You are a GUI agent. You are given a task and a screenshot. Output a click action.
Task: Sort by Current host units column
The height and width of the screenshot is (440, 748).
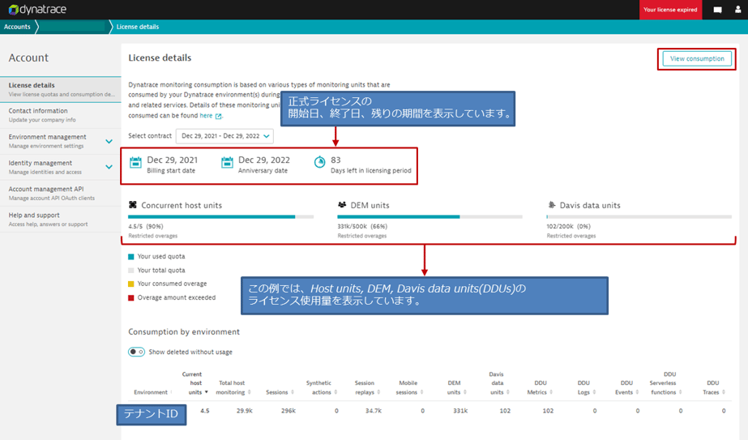click(194, 383)
